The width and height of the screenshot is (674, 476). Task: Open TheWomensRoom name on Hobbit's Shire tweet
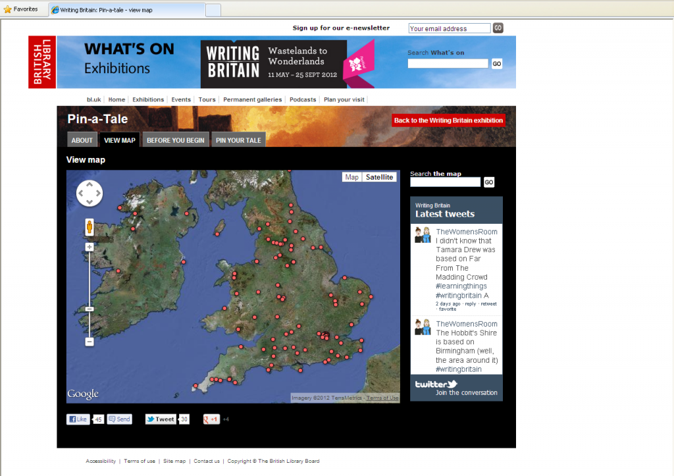coord(467,324)
